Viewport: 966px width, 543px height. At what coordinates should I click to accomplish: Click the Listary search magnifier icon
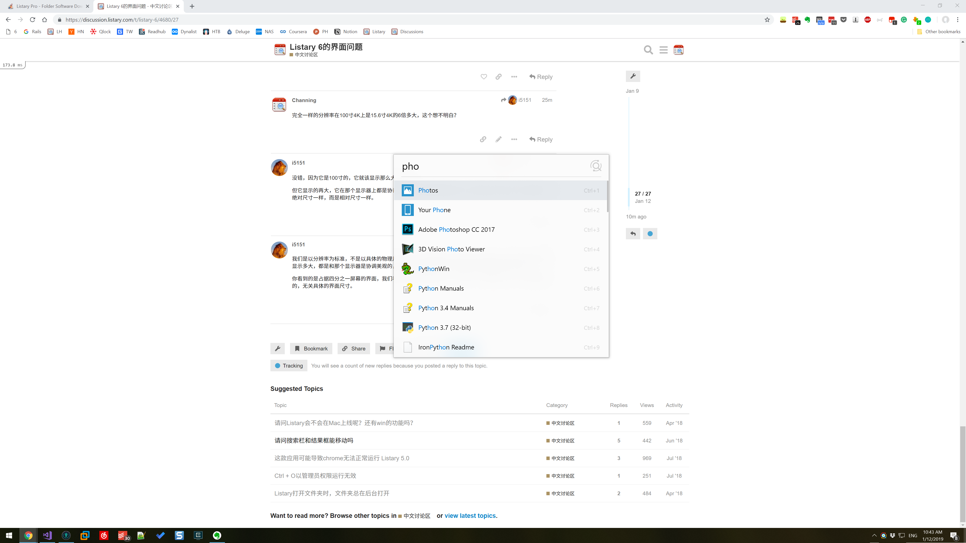(x=595, y=166)
